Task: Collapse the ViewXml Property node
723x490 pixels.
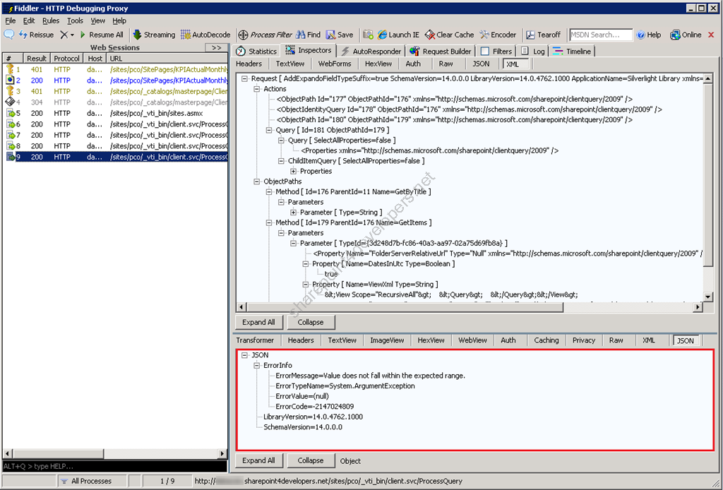Action: [x=305, y=285]
